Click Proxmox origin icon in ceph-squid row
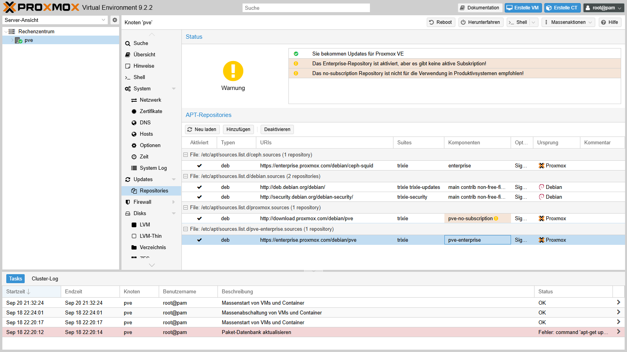Image resolution: width=627 pixels, height=352 pixels. [542, 166]
